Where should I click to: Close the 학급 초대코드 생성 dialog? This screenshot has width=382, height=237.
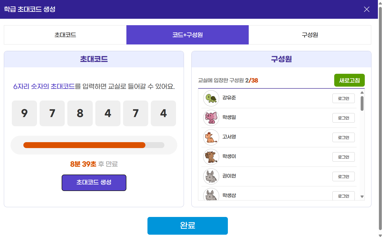pos(367,9)
